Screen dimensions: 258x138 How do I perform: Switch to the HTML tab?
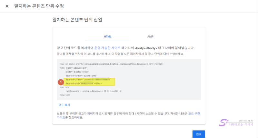tap(108, 36)
